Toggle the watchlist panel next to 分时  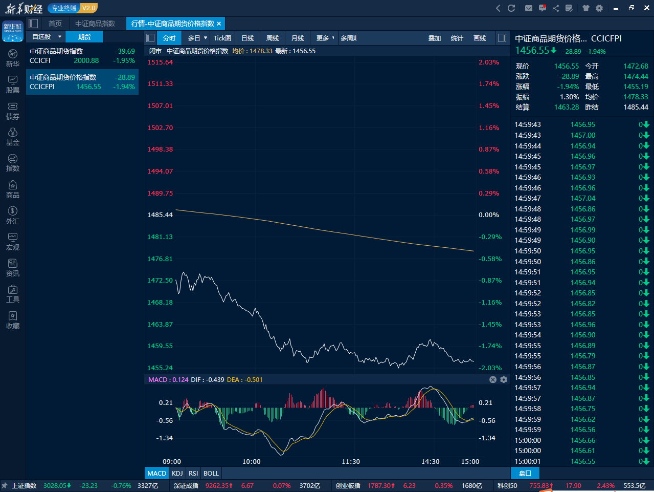coord(150,38)
